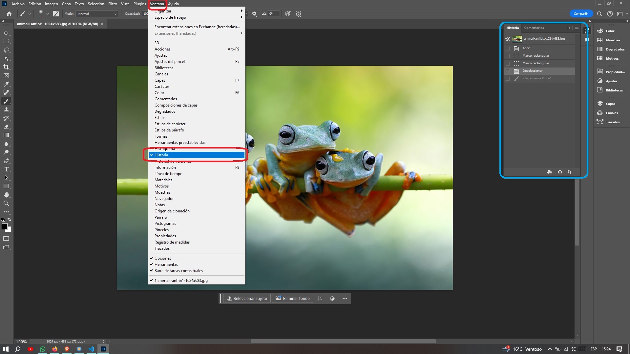Click the Compartir button
Viewport: 630px width, 354px height.
pos(581,14)
